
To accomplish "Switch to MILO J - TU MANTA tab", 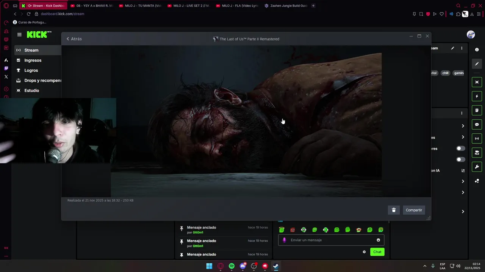I will click(140, 6).
